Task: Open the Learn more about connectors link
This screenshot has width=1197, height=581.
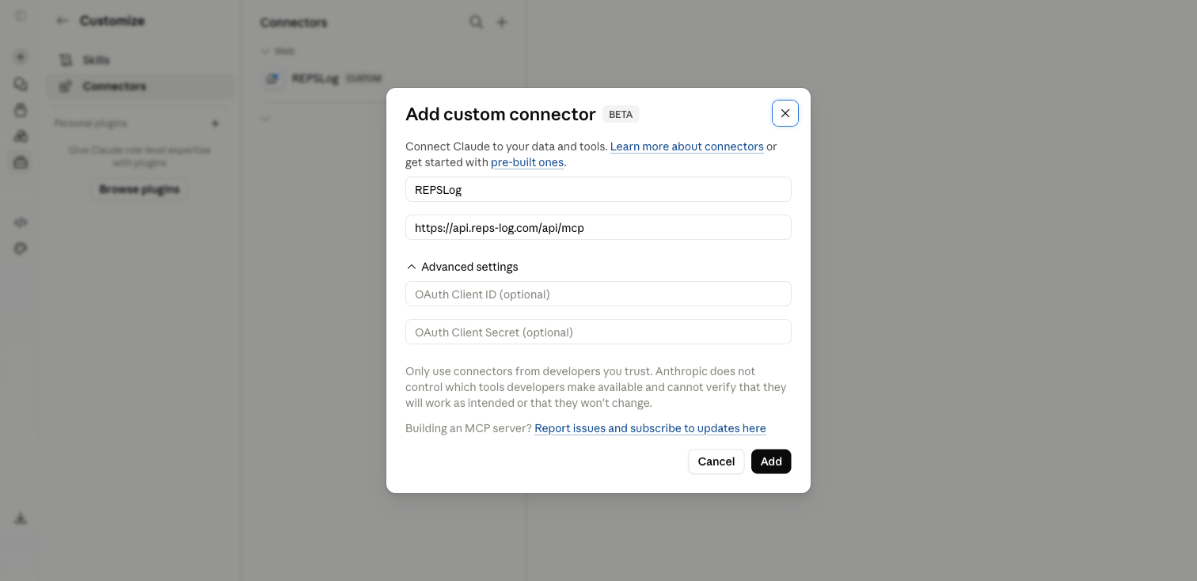Action: pyautogui.click(x=686, y=146)
